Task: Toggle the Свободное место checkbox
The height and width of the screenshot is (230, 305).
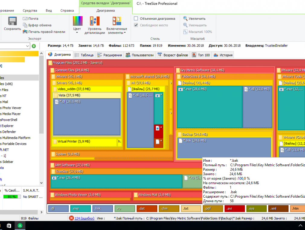Action: point(136,25)
